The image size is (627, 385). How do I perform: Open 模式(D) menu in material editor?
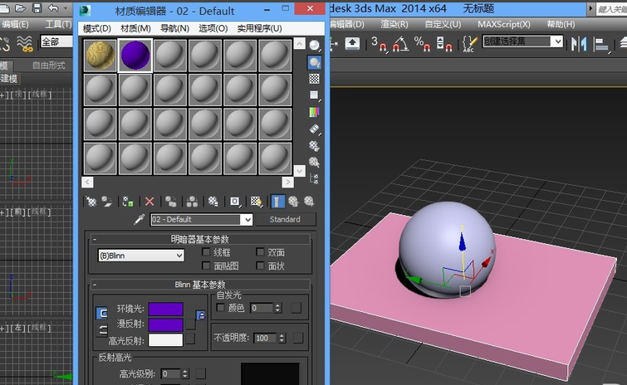pos(97,28)
